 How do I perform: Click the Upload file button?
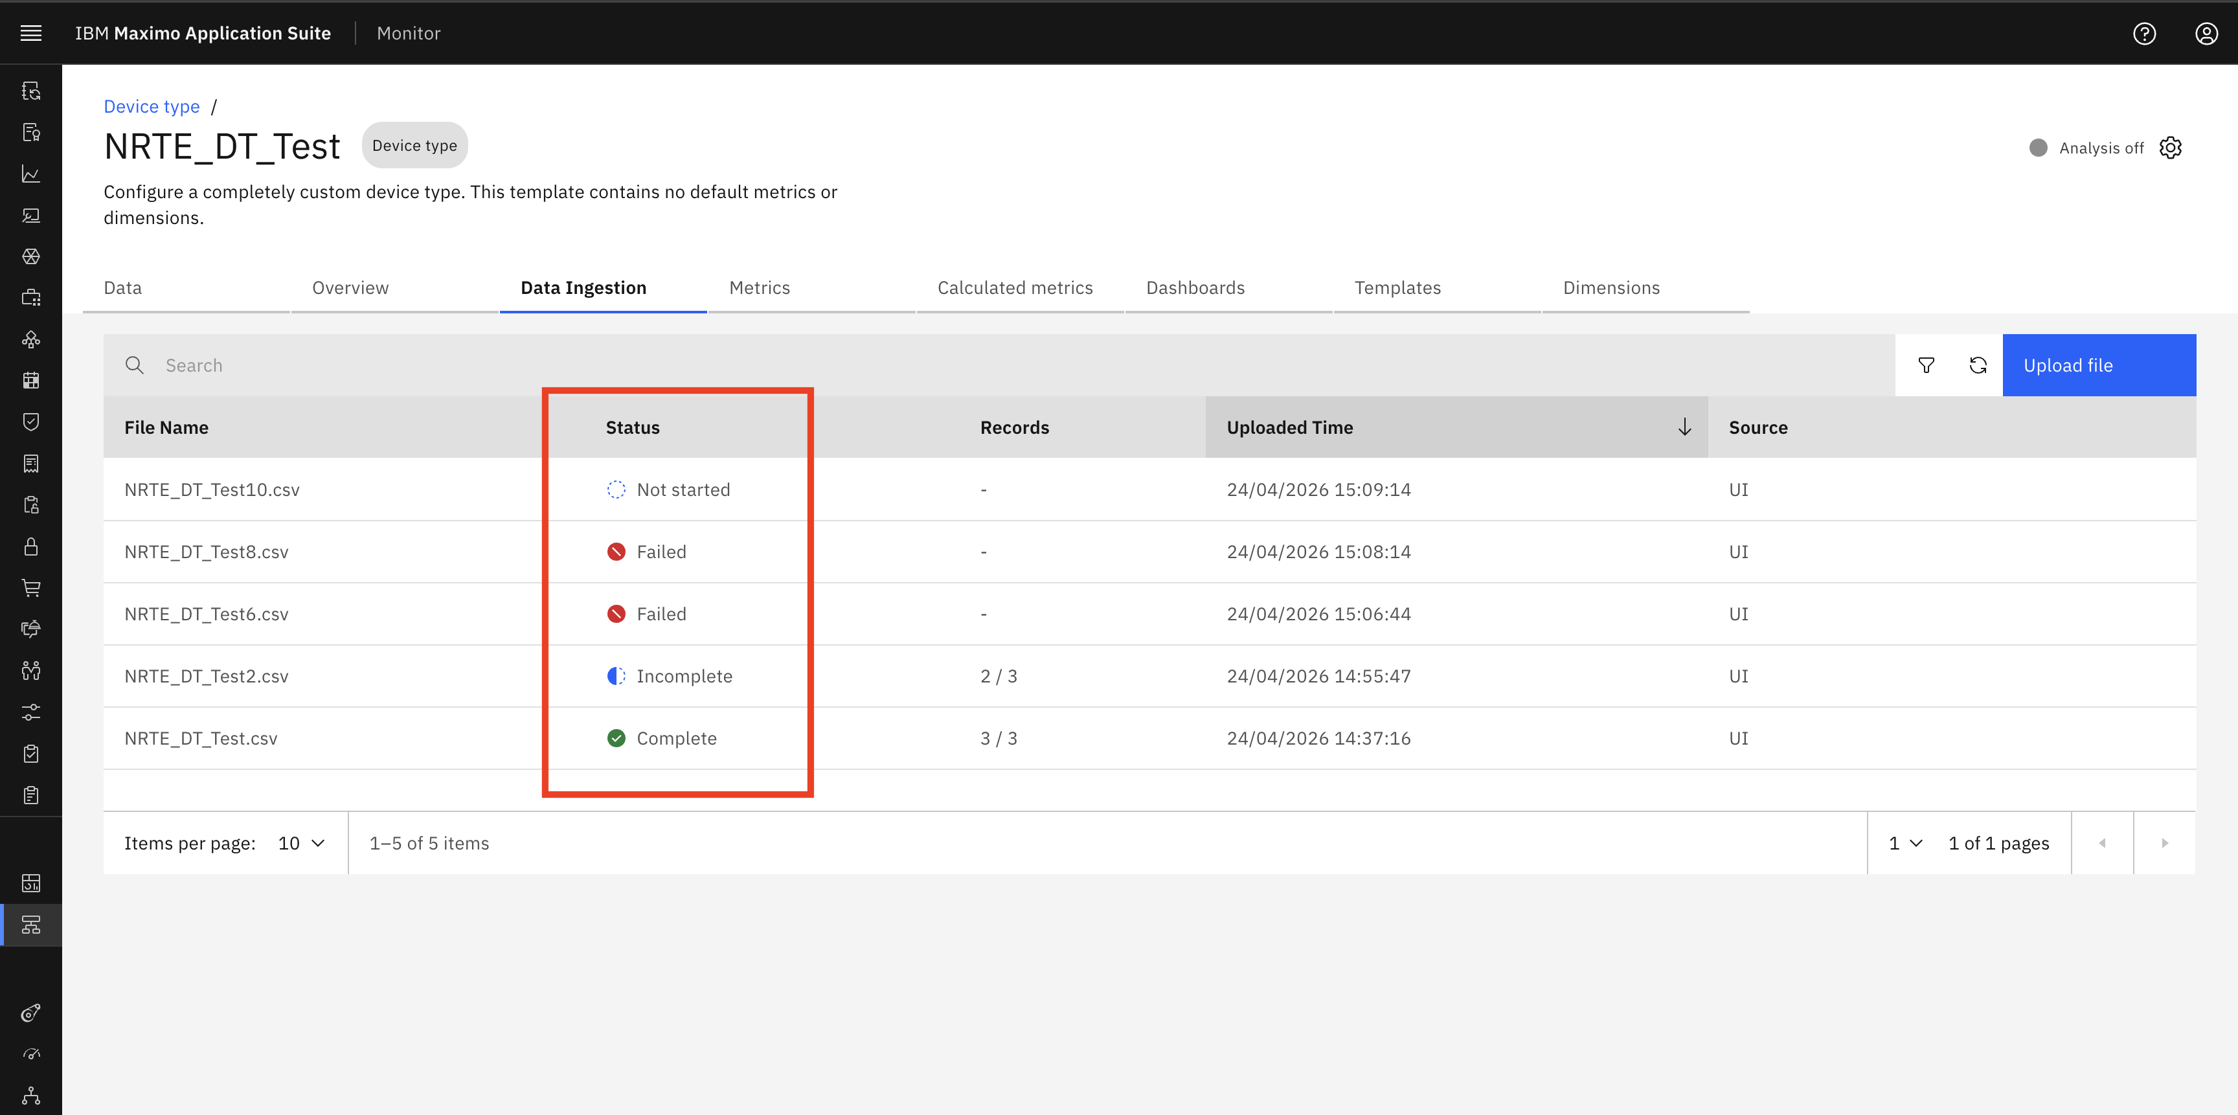click(x=2099, y=366)
